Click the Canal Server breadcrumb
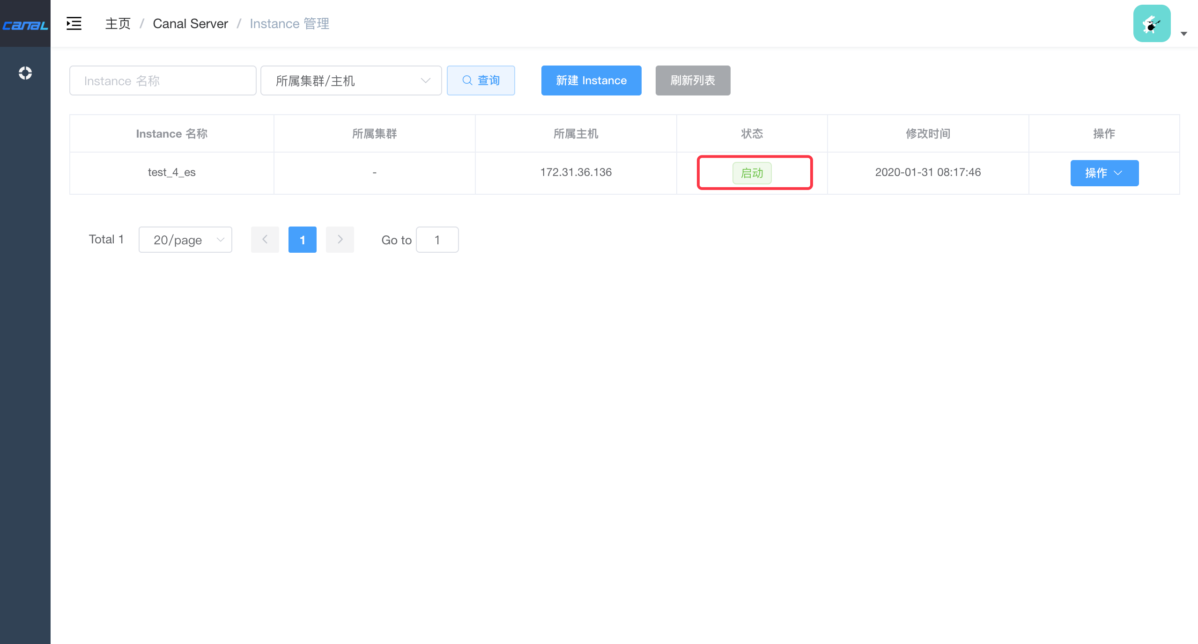Image resolution: width=1198 pixels, height=644 pixels. tap(190, 23)
